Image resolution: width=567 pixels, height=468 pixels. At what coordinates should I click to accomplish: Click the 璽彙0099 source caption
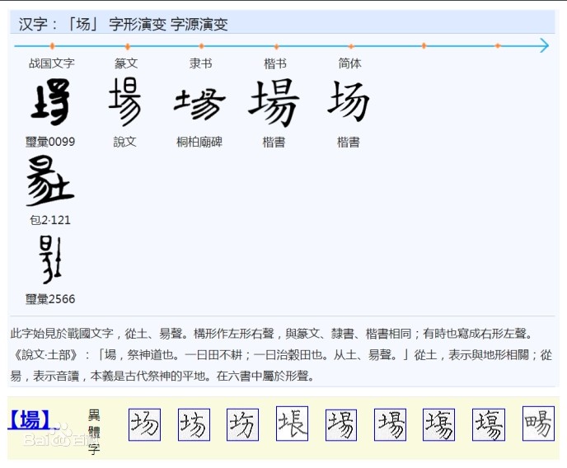tap(50, 142)
